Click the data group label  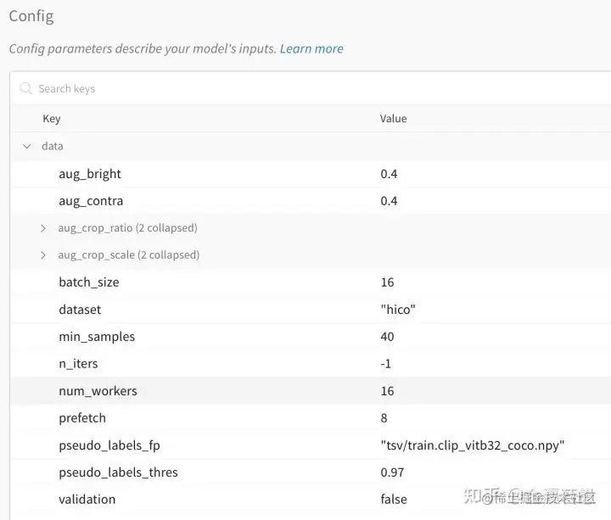(x=53, y=146)
